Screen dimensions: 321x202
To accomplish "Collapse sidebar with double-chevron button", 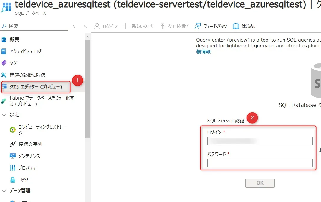I will click(x=85, y=26).
